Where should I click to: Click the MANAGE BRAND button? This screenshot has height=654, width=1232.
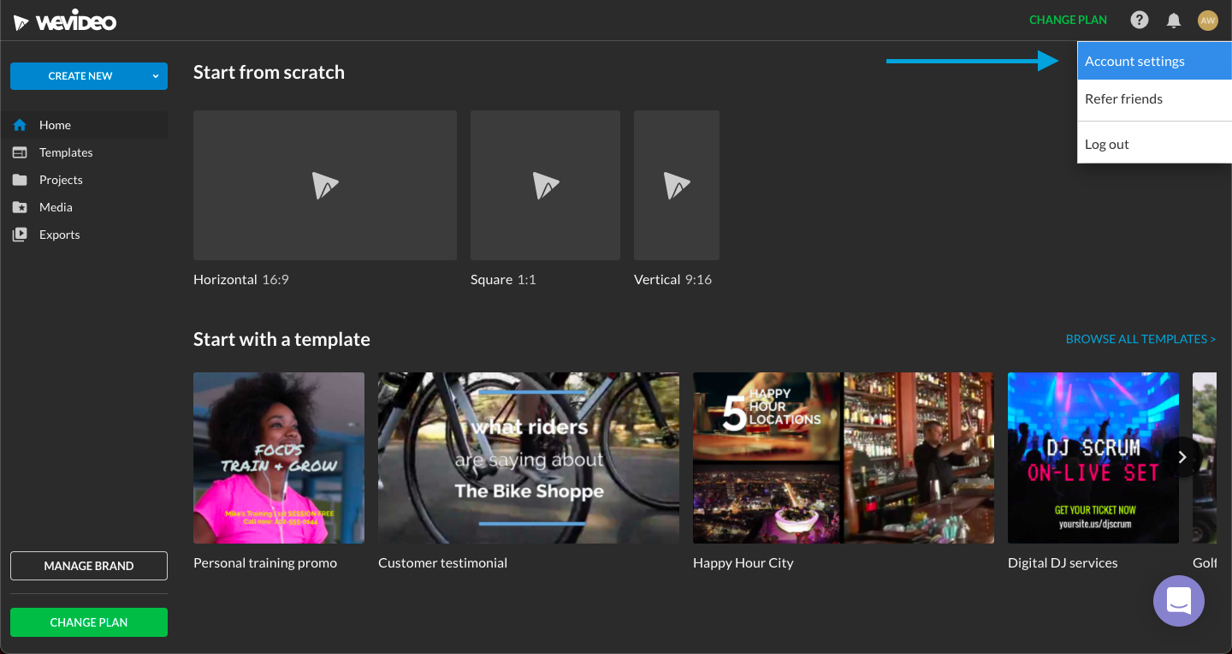pyautogui.click(x=89, y=566)
